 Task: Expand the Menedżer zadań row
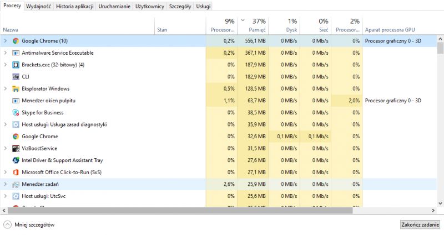click(6, 184)
